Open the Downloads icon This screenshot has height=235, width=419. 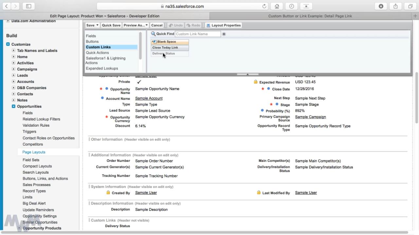pyautogui.click(x=381, y=6)
